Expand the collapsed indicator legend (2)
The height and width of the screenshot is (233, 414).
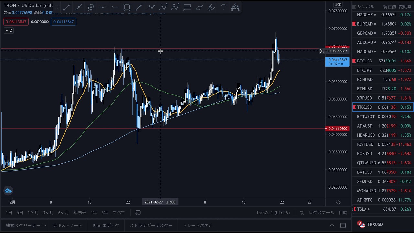point(8,30)
